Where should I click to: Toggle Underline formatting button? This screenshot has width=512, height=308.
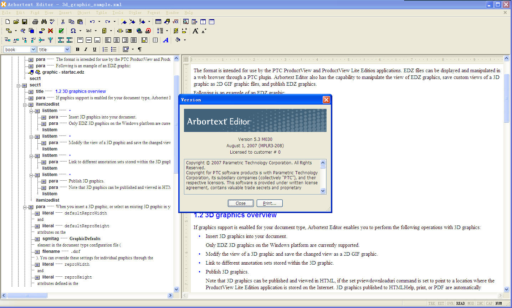tap(94, 49)
